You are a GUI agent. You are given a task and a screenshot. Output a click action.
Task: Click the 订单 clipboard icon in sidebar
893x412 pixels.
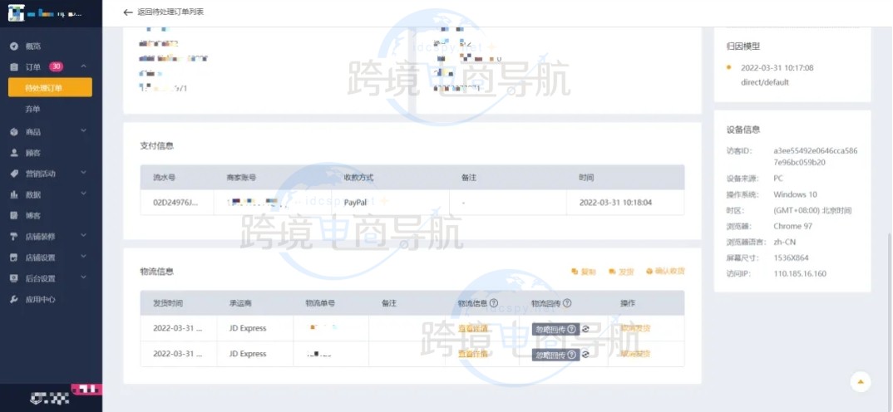(x=14, y=67)
